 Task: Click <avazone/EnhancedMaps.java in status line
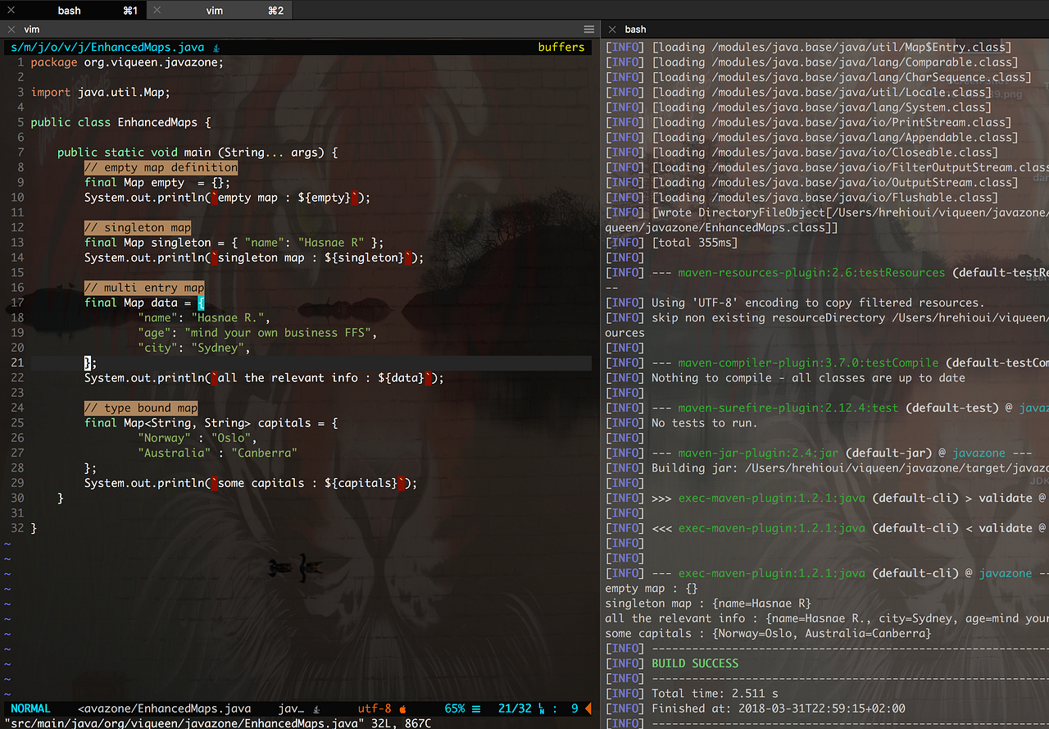tap(164, 708)
